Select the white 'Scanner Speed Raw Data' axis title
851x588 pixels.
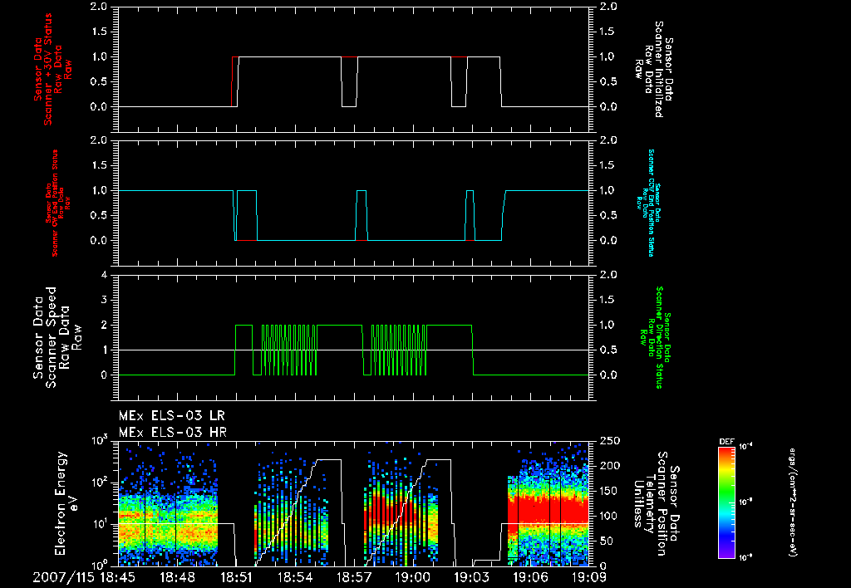tap(57, 337)
